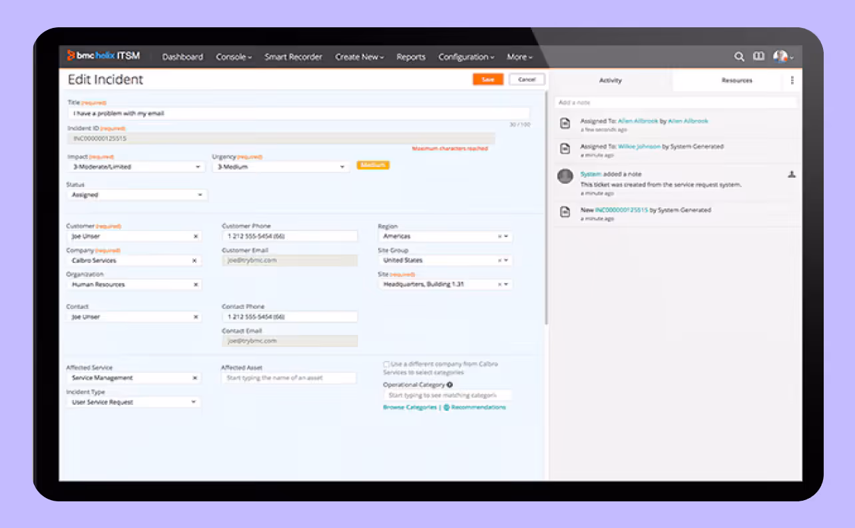Clear the Contact field Joe Unser

pos(196,317)
